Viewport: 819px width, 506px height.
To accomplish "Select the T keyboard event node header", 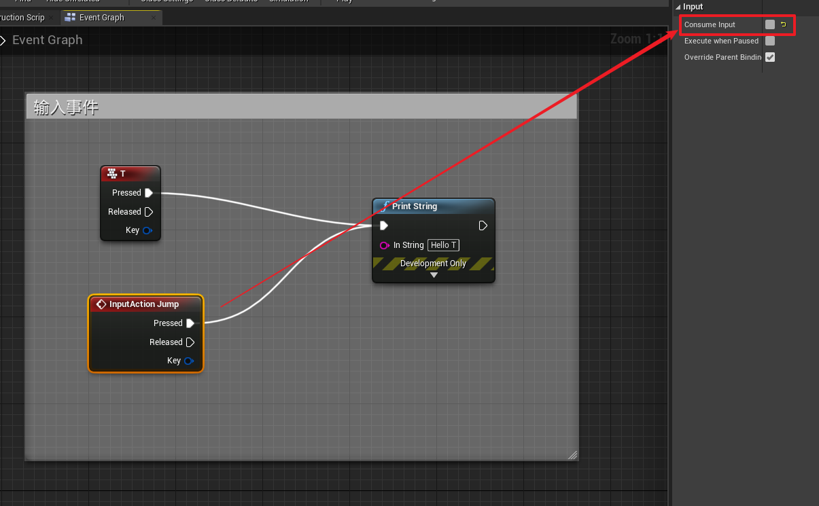I will pos(130,174).
